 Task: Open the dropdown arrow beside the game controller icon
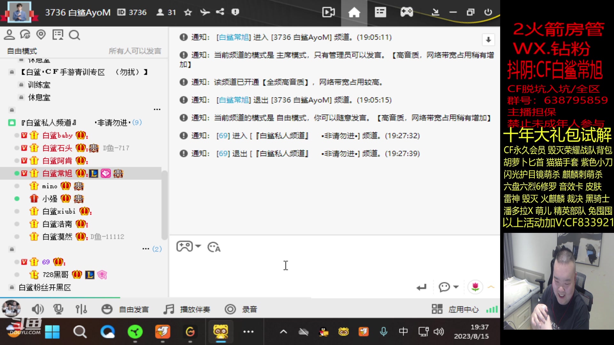tap(198, 246)
